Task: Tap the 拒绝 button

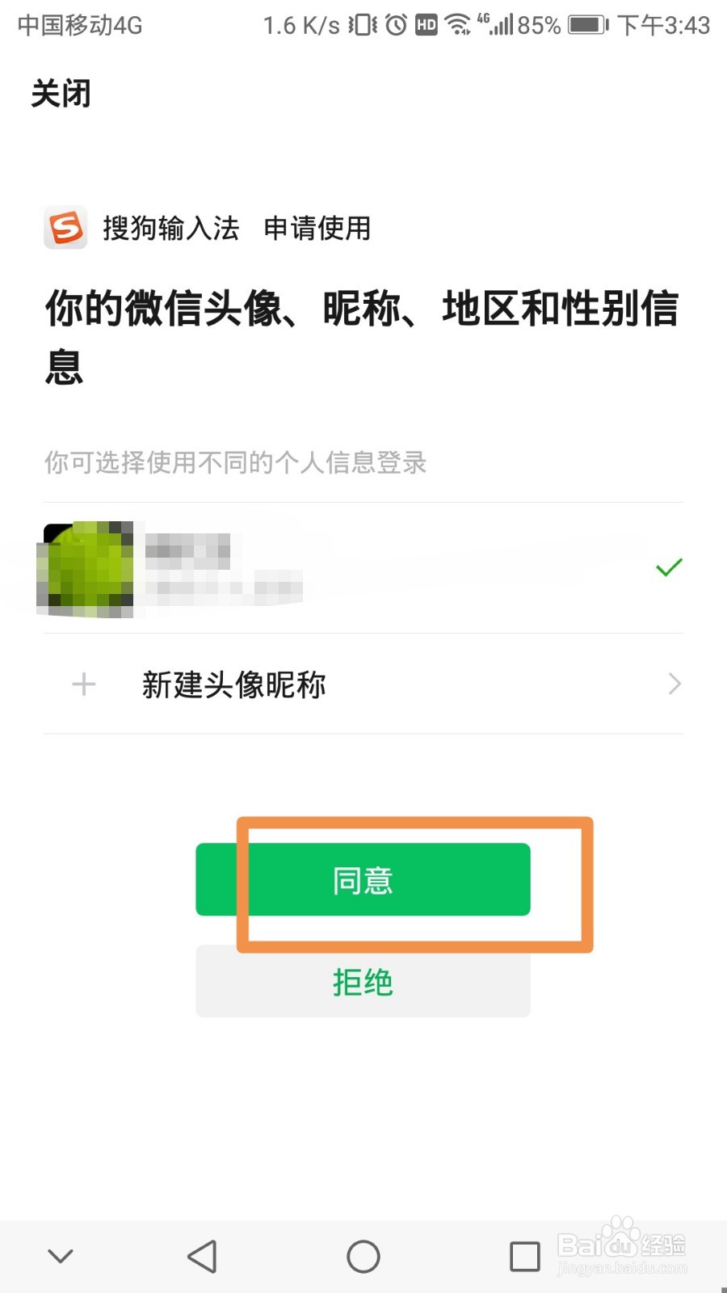Action: pos(363,981)
